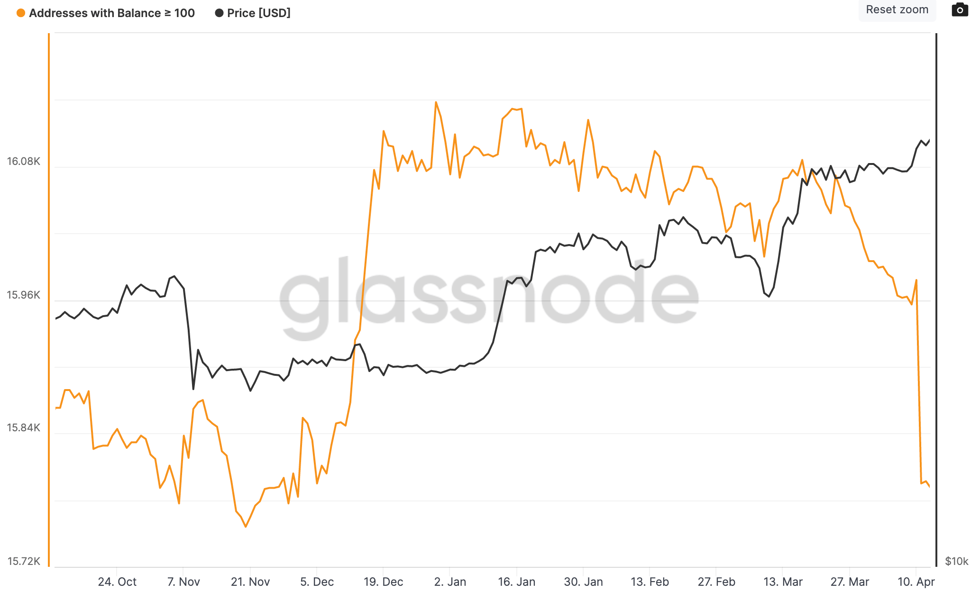Click the $10k price axis label
This screenshot has width=980, height=600.
[x=956, y=562]
